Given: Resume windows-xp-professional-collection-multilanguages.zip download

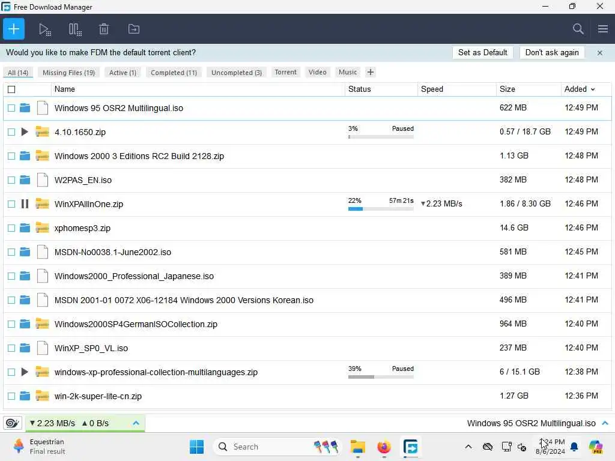Looking at the screenshot, I should 24,372.
